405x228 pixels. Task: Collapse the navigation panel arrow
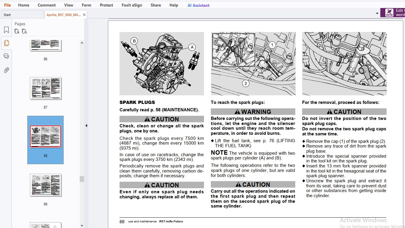coord(86,126)
